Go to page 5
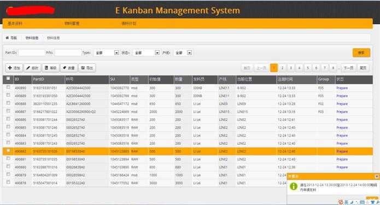 (308, 68)
